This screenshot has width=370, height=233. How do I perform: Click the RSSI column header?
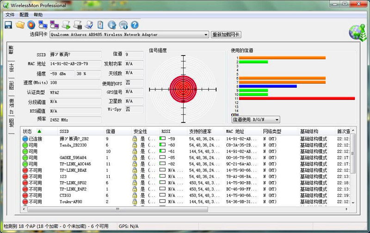click(166, 131)
